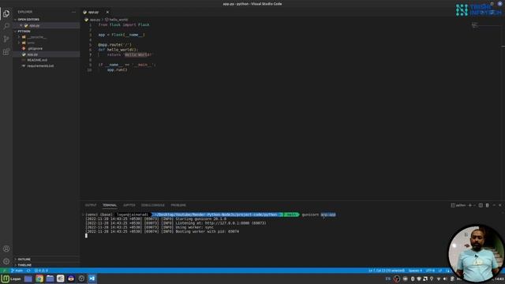Close the app.py editor tab
This screenshot has height=284, width=505.
pos(107,13)
